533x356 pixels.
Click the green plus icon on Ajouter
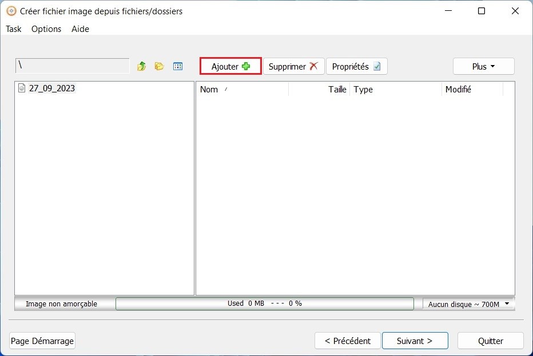click(246, 66)
